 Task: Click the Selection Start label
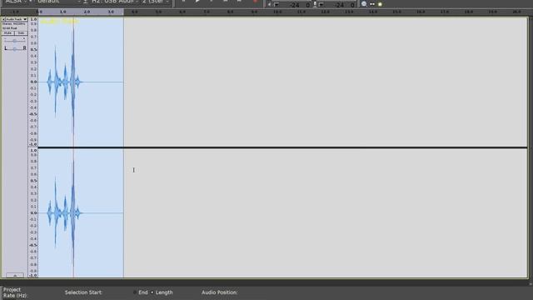(83, 292)
